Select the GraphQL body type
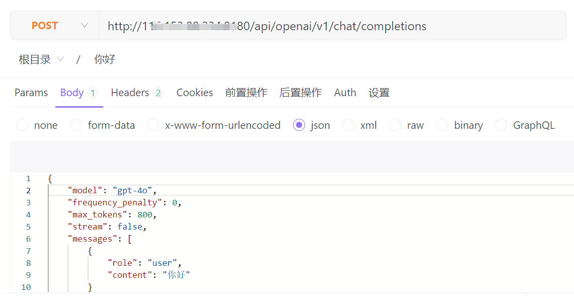 coord(501,125)
